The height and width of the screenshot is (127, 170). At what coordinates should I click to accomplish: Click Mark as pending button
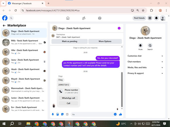(x=69, y=41)
